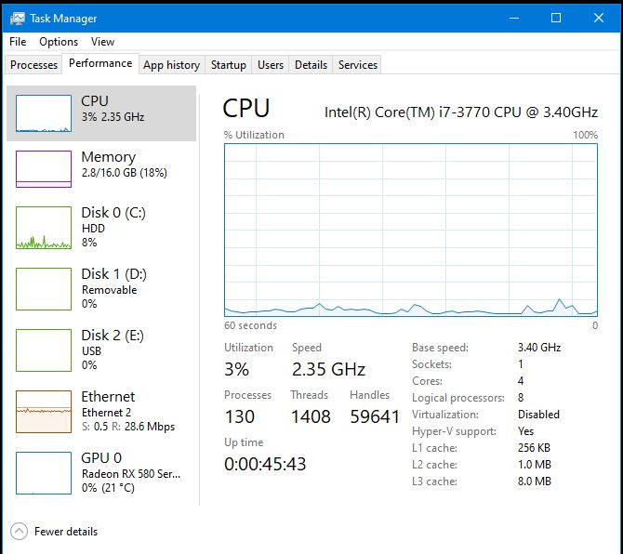Select the GPU 0 Radeon graph icon
Viewport: 623px width, 554px height.
click(x=44, y=473)
